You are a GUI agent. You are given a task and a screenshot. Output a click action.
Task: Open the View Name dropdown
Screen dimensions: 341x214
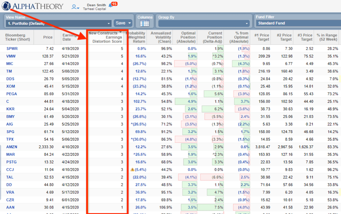(59, 23)
